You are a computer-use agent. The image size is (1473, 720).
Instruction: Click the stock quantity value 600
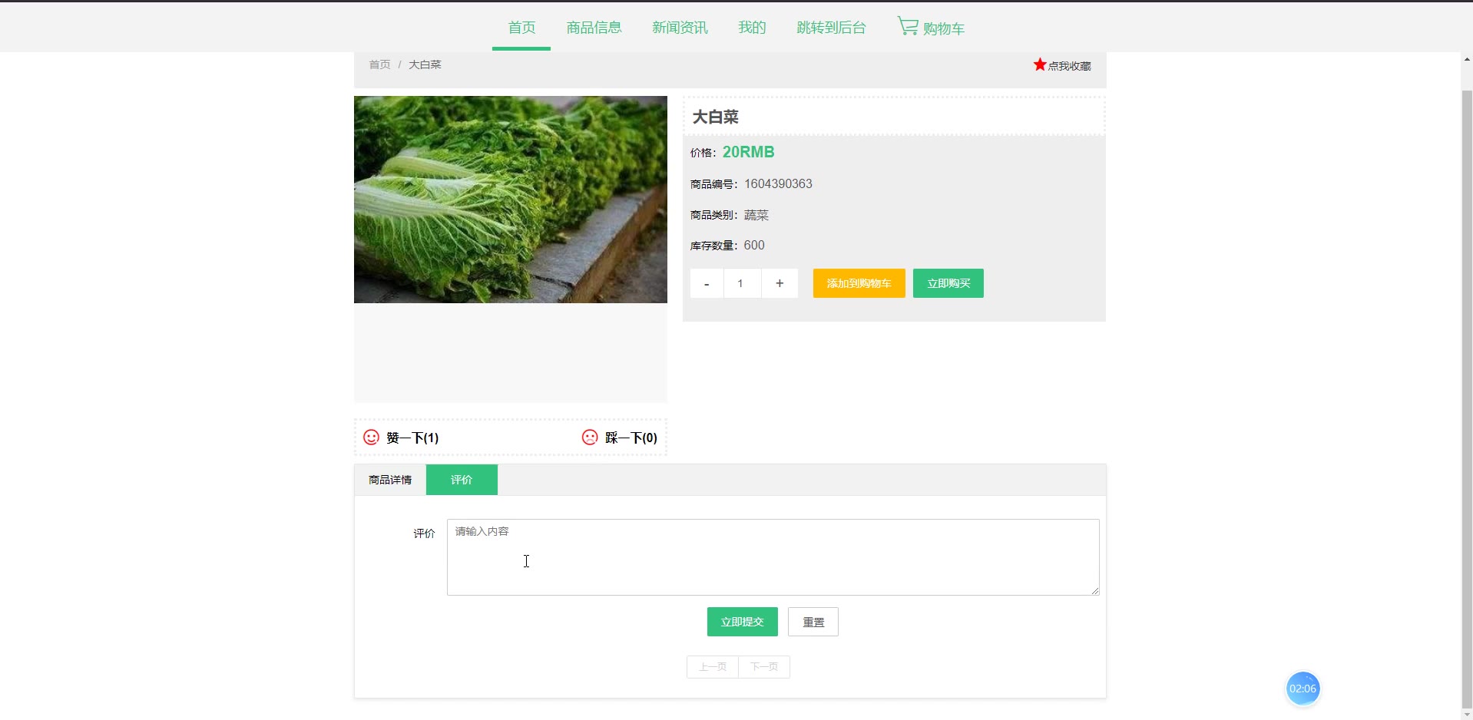click(x=754, y=245)
